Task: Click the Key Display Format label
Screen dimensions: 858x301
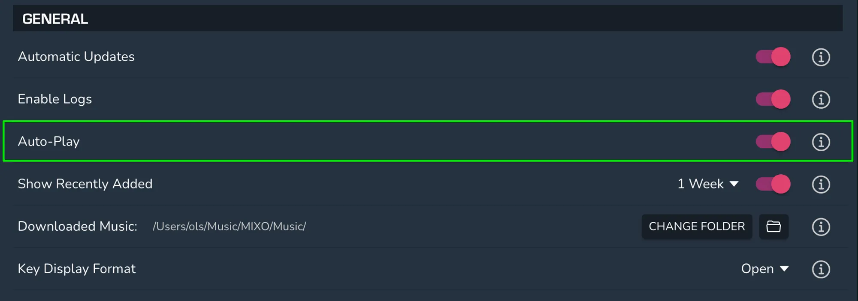Action: (77, 269)
